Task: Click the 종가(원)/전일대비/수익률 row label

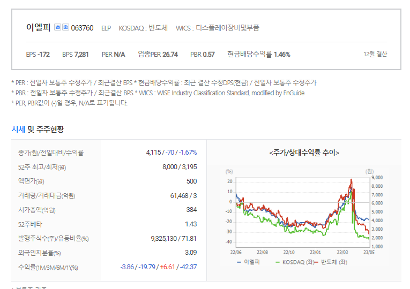Action: coord(51,153)
